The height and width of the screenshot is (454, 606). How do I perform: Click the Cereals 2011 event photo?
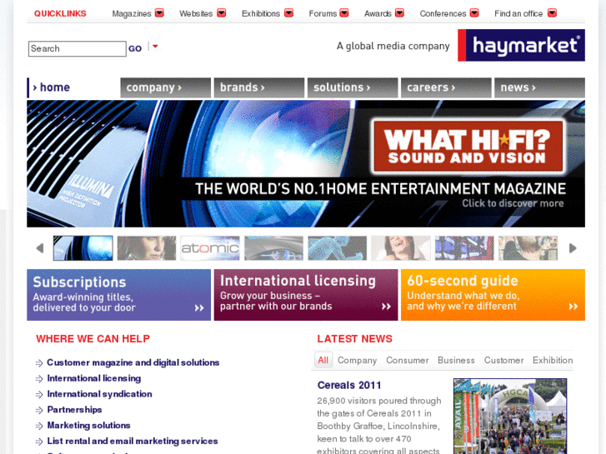pos(510,417)
